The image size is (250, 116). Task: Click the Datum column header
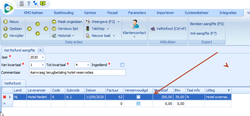[95, 90]
